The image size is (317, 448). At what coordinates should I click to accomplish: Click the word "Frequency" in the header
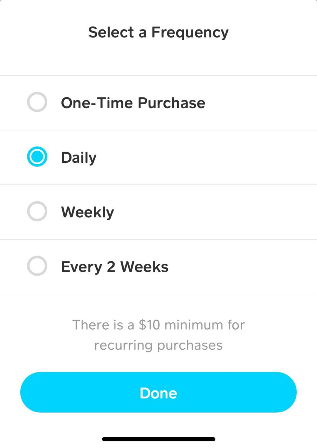pos(190,33)
